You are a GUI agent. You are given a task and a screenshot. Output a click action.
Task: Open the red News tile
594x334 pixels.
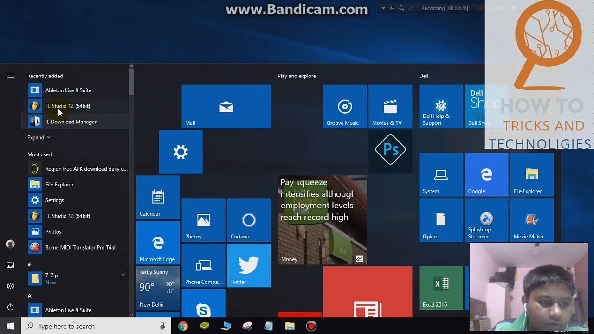(368, 292)
